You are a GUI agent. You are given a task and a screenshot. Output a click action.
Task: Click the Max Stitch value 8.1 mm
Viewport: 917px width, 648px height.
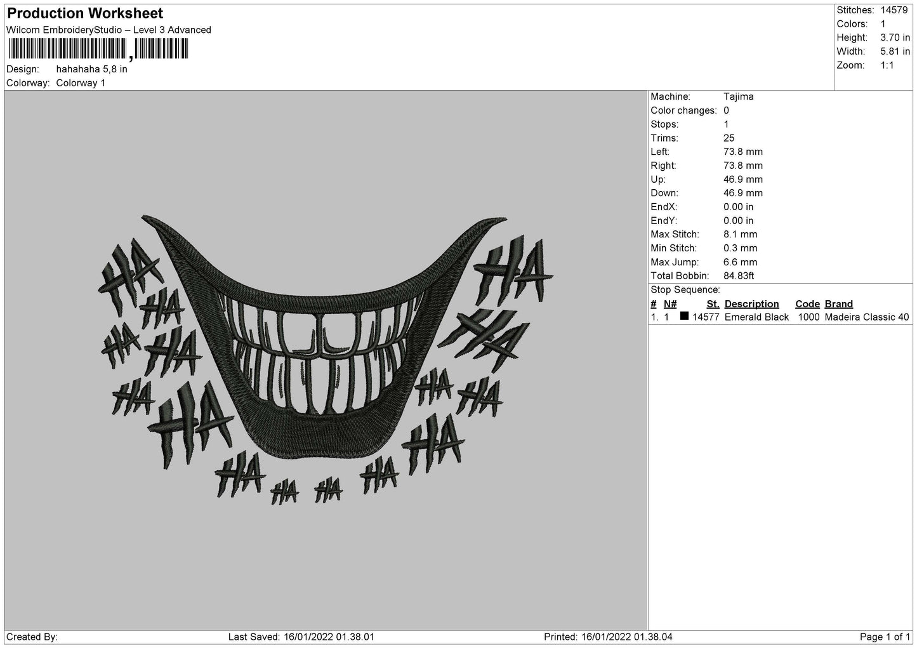[x=741, y=235]
